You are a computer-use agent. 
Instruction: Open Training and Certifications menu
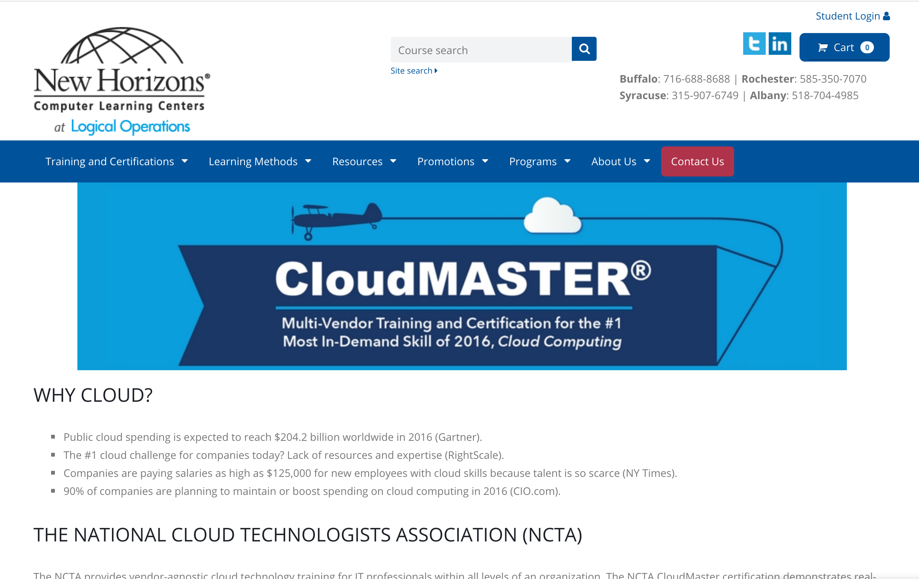(116, 161)
